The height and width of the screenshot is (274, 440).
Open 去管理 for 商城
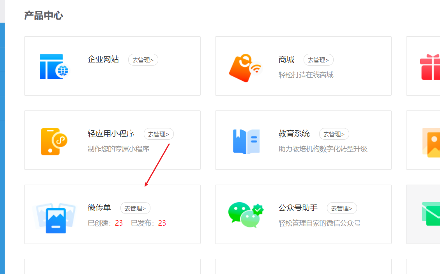pos(318,60)
